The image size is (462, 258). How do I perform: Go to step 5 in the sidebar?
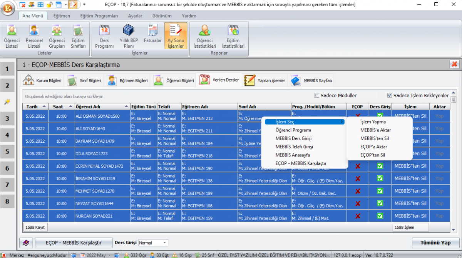point(7,151)
